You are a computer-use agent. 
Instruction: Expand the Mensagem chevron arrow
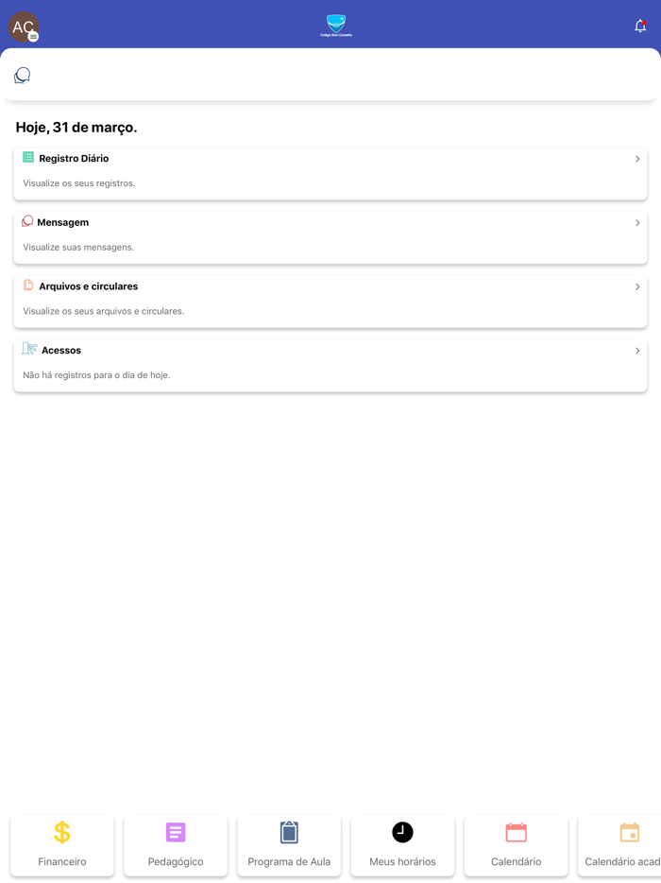637,223
